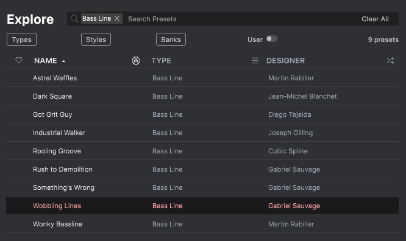Select the Rooling Groove preset

coord(202,151)
